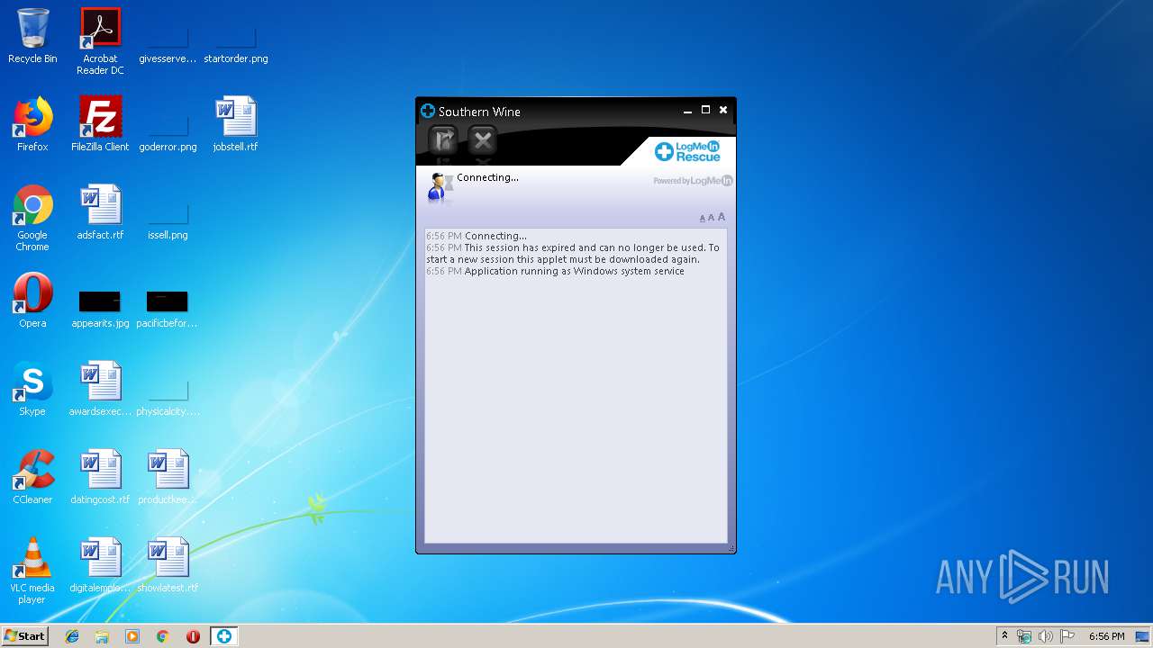The height and width of the screenshot is (648, 1153).
Task: Minimize the Southern Wine window
Action: click(688, 111)
